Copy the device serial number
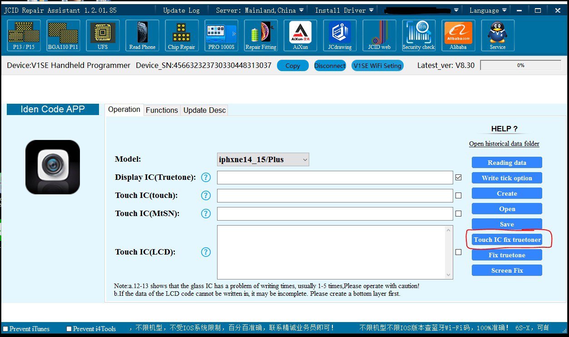The width and height of the screenshot is (569, 337). click(x=292, y=66)
